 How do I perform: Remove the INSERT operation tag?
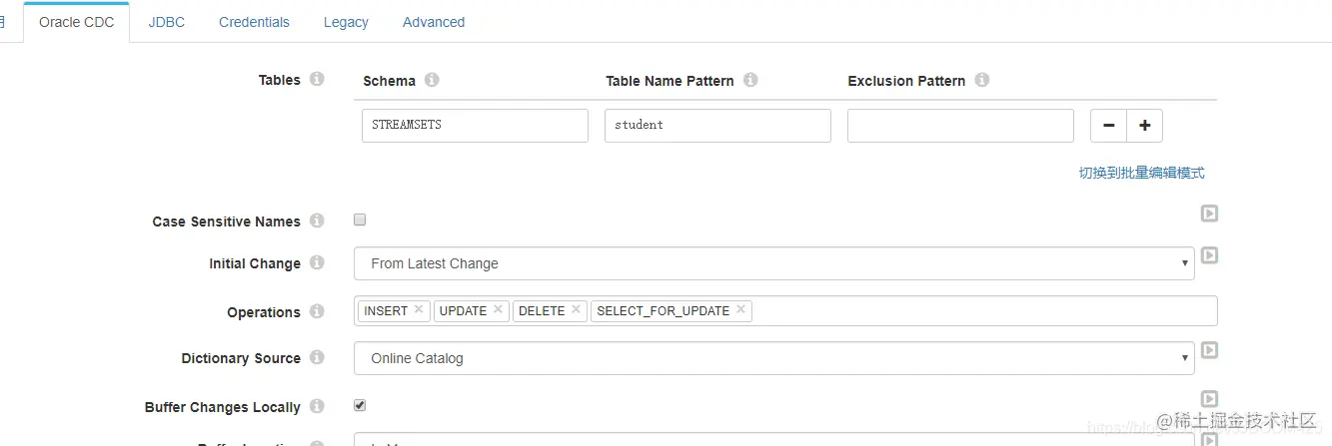pos(419,310)
